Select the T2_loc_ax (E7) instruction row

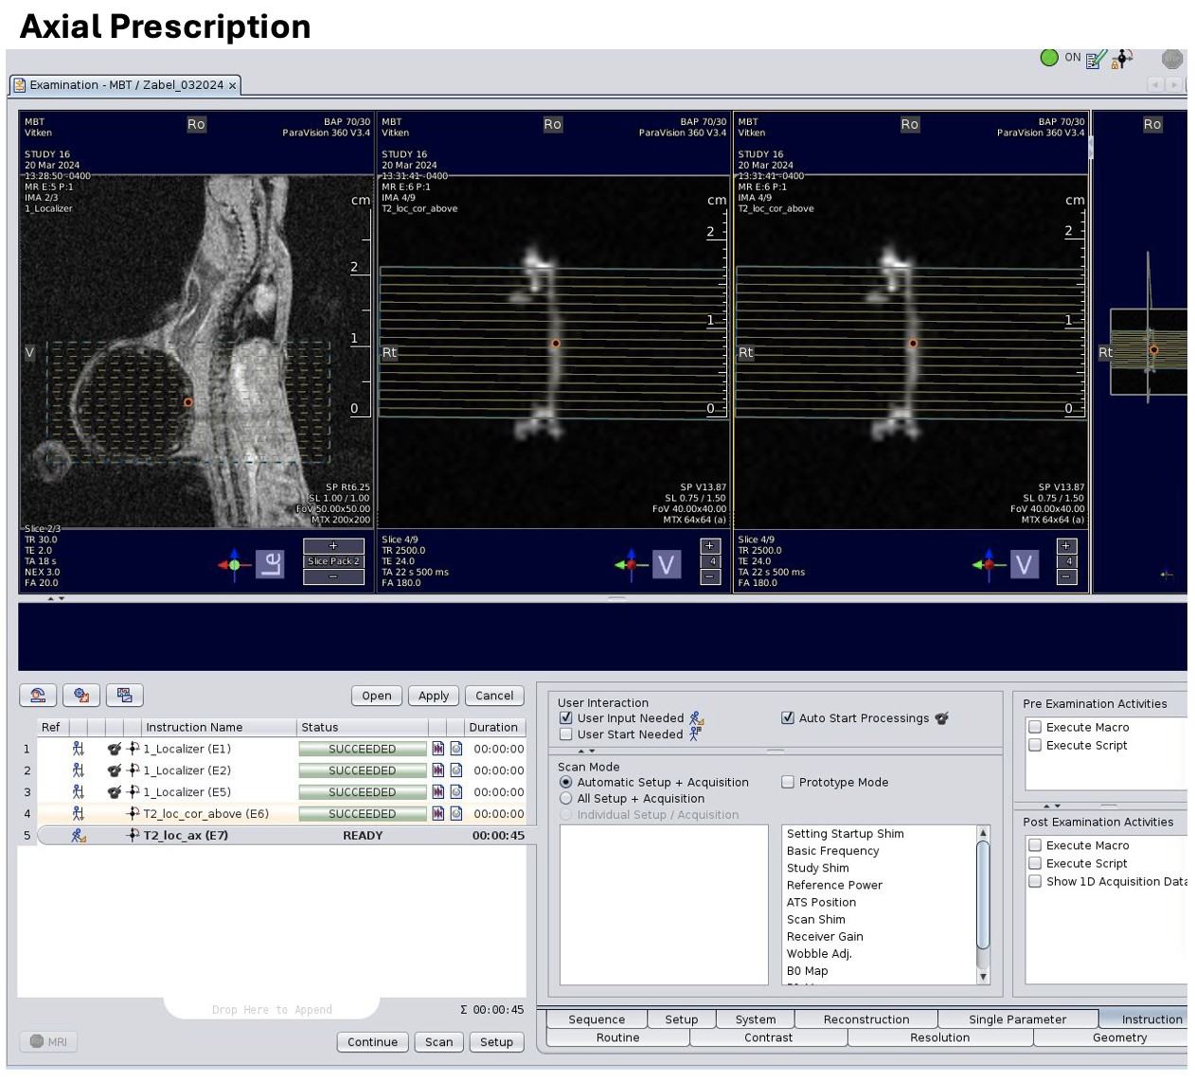click(186, 836)
